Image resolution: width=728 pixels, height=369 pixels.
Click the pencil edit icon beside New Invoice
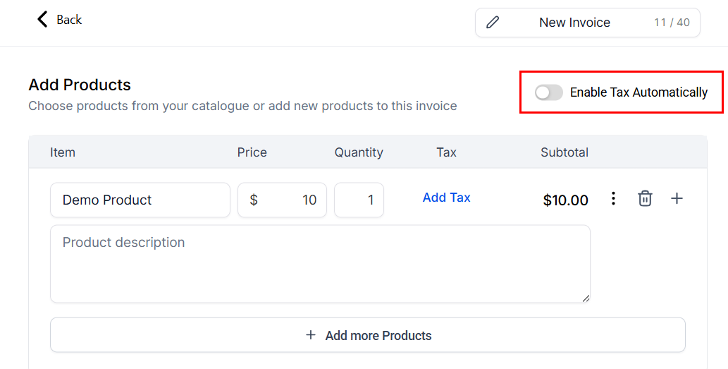click(x=493, y=23)
